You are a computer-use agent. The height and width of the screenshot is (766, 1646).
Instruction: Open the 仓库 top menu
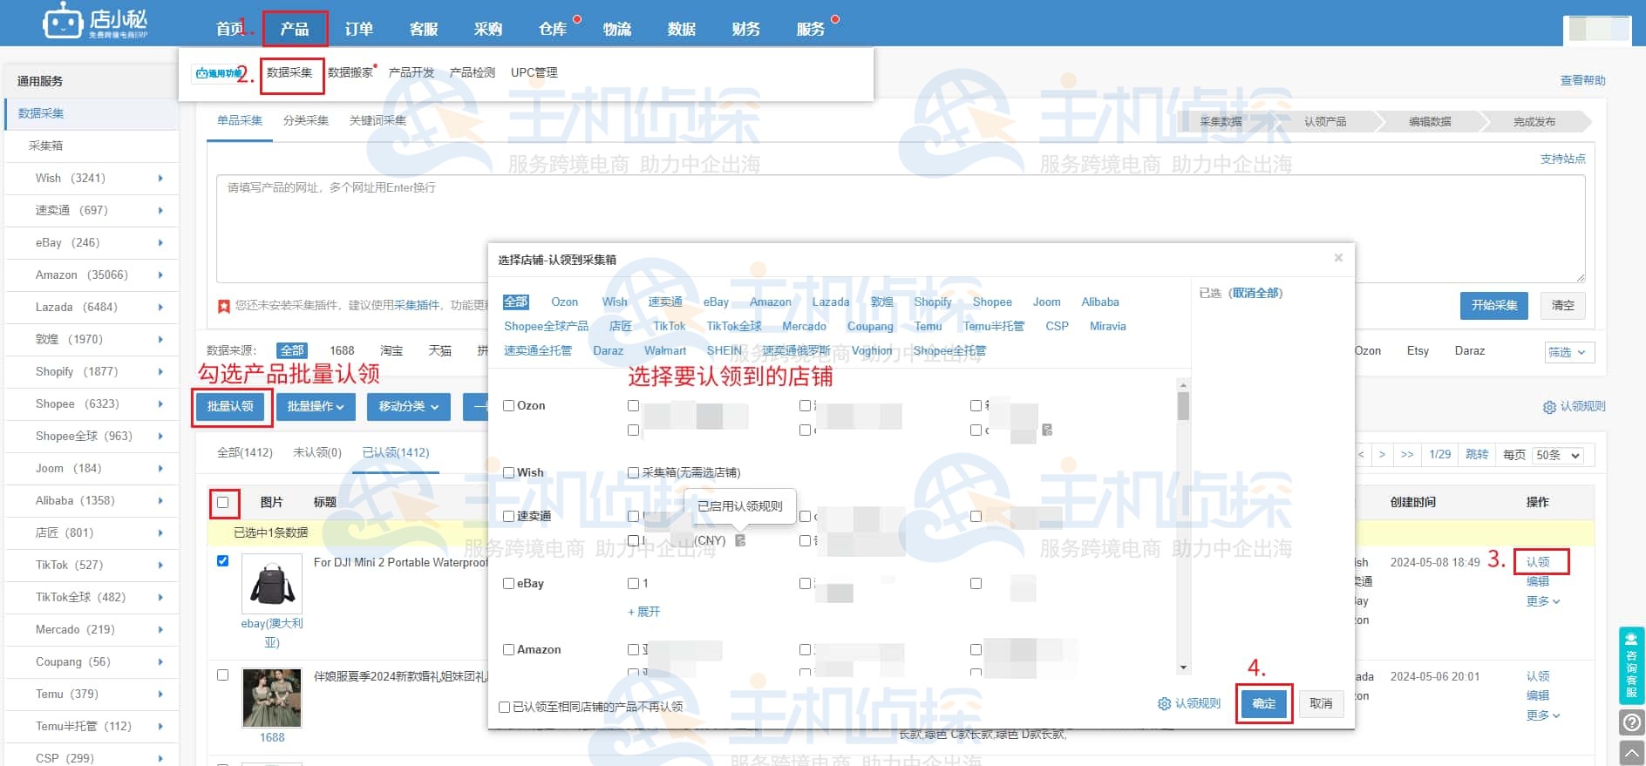(x=553, y=29)
